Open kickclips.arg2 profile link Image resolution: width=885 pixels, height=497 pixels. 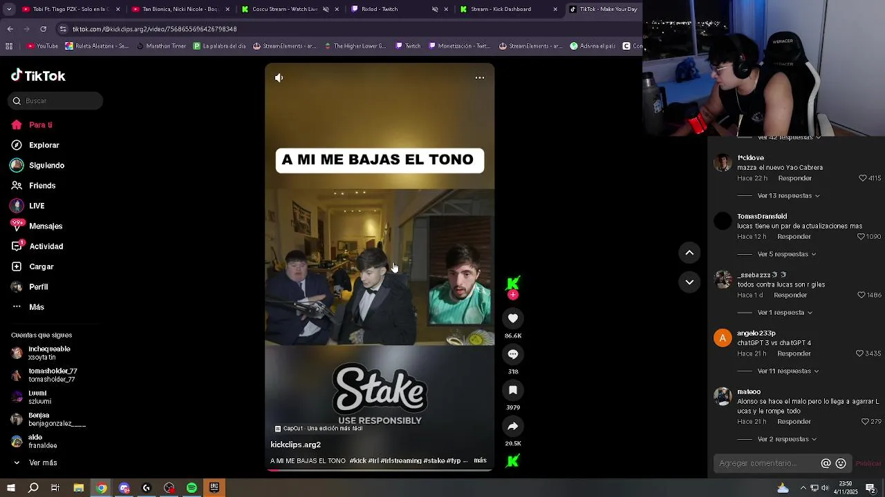[295, 445]
